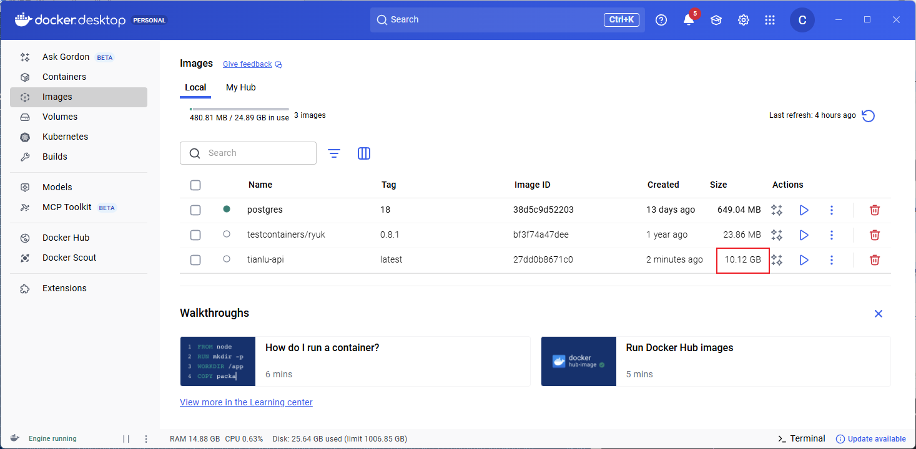Switch to the My Hub tab
The height and width of the screenshot is (449, 916).
pyautogui.click(x=240, y=87)
